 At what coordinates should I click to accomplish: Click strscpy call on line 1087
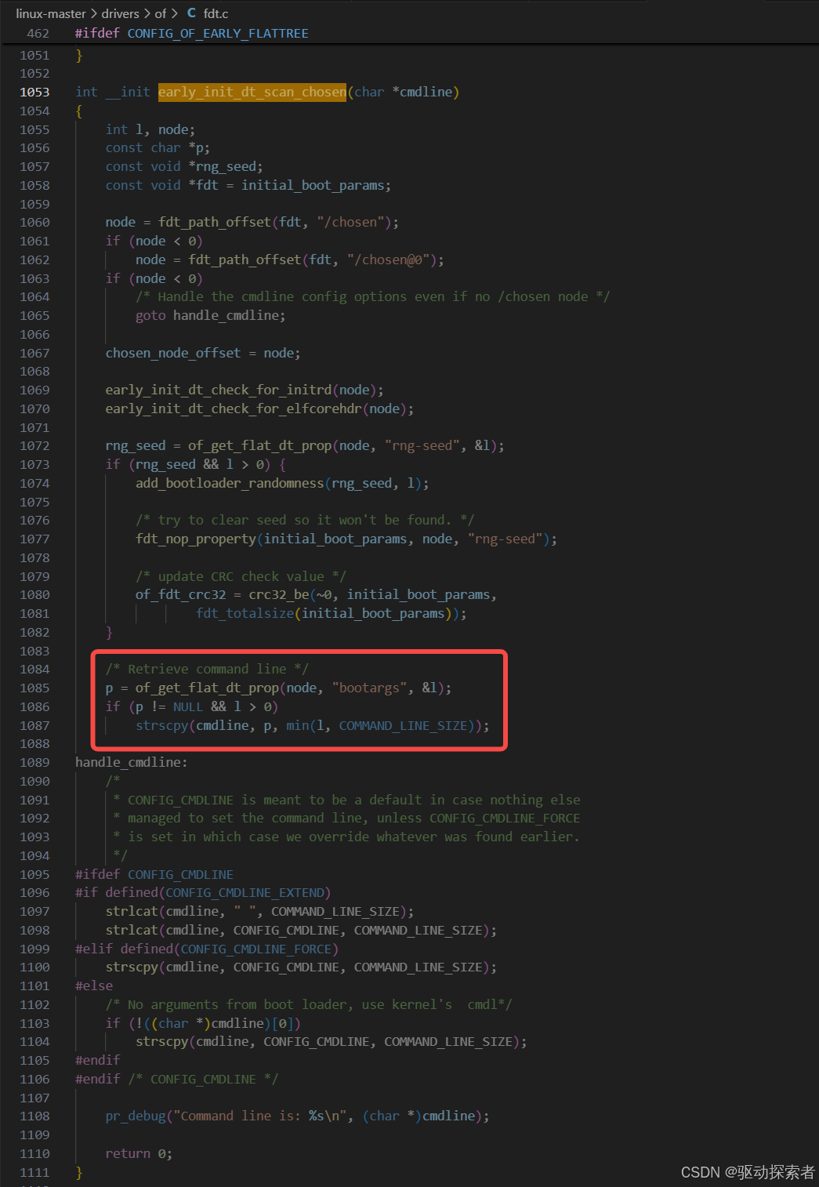313,726
